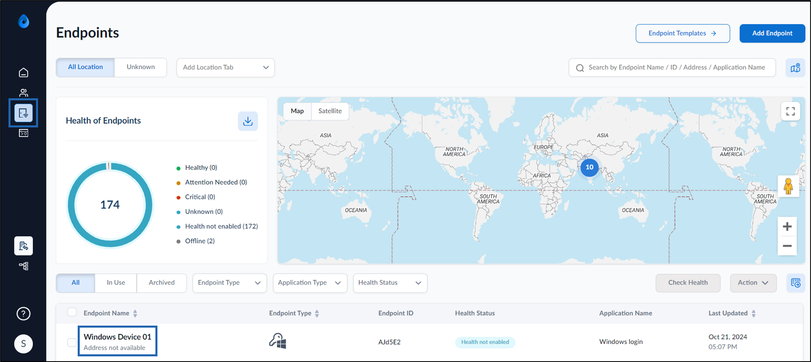This screenshot has height=362, width=811.
Task: Zoom in on the map
Action: click(787, 227)
